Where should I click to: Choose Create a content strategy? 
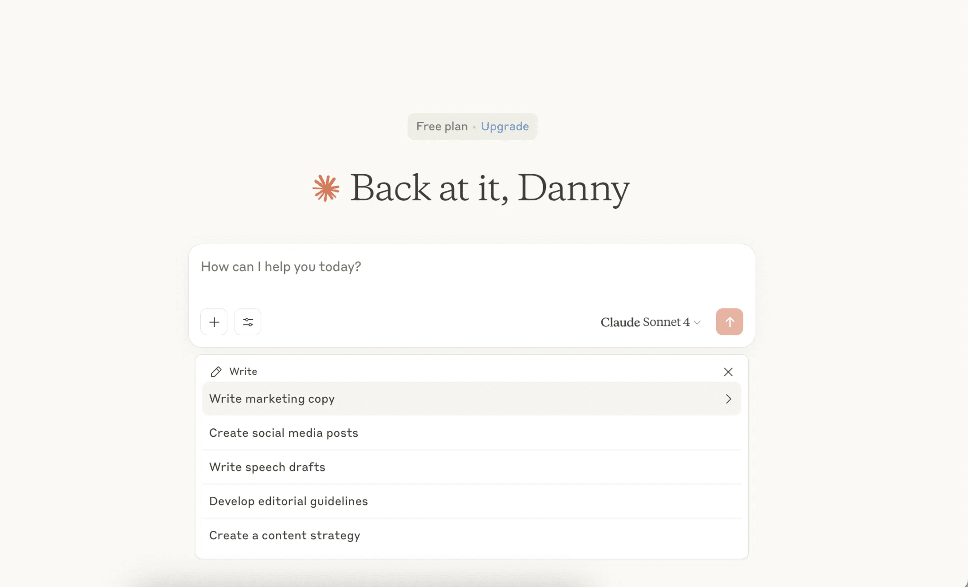[285, 535]
